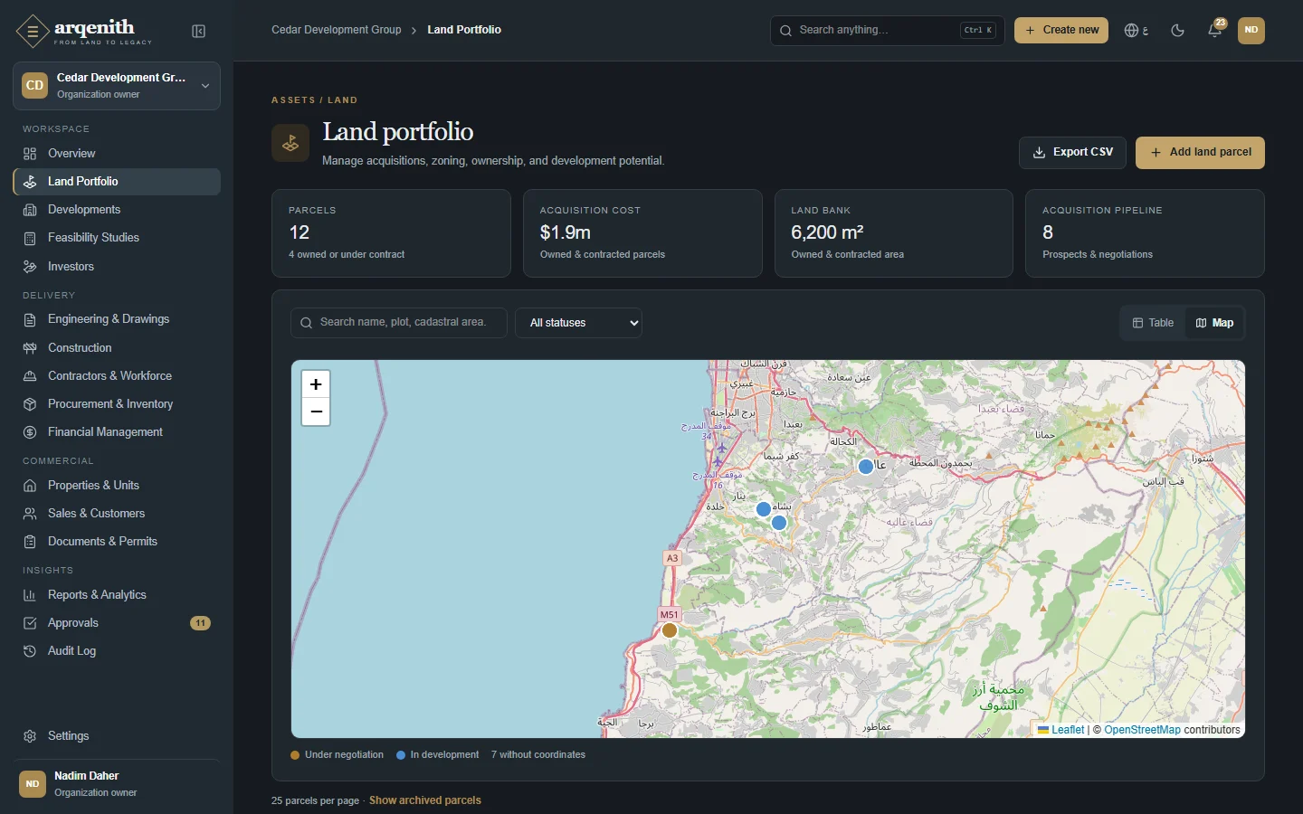Click In development legend swatch
Image resolution: width=1303 pixels, height=814 pixels.
click(401, 755)
